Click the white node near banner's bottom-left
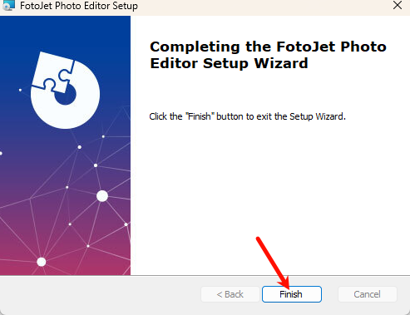 [x=42, y=262]
